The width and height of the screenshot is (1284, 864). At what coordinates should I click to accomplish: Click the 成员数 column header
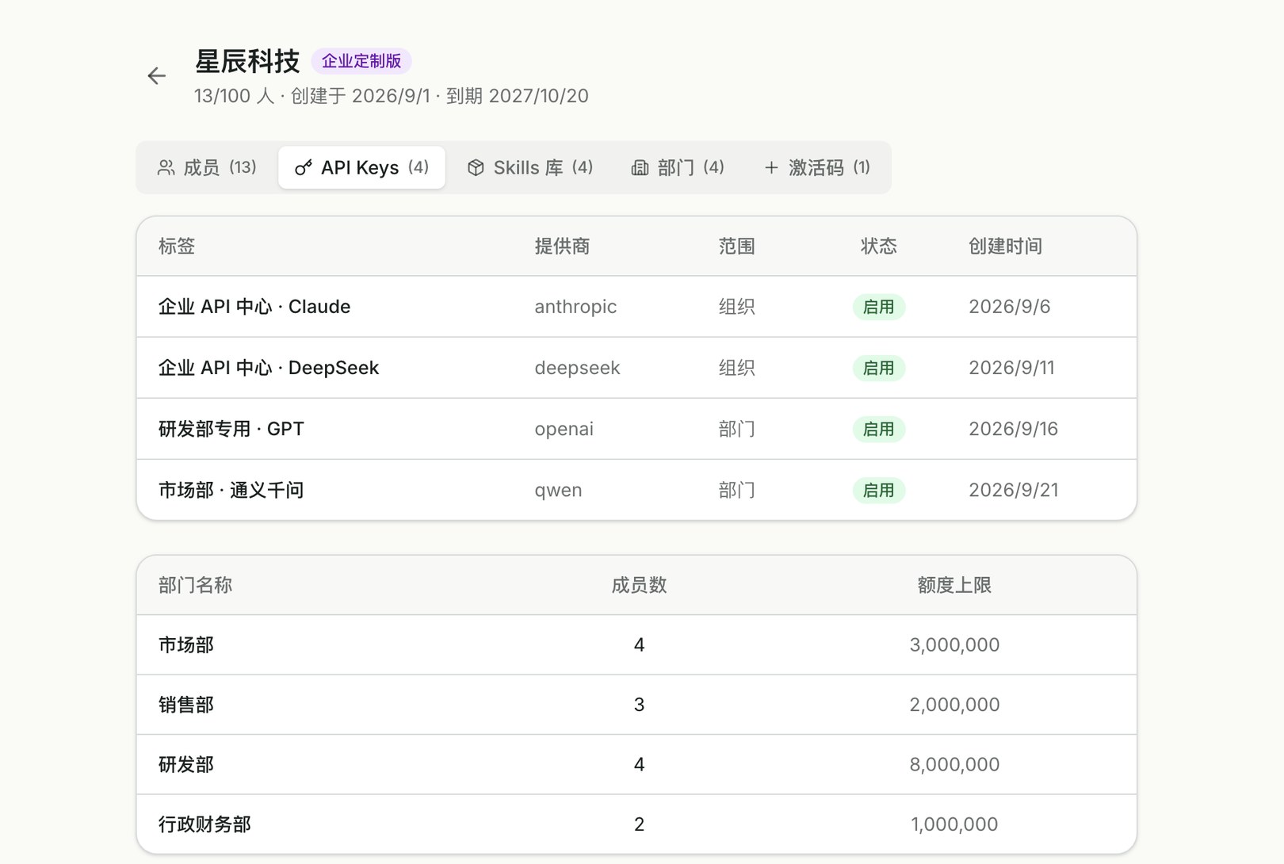(x=639, y=585)
